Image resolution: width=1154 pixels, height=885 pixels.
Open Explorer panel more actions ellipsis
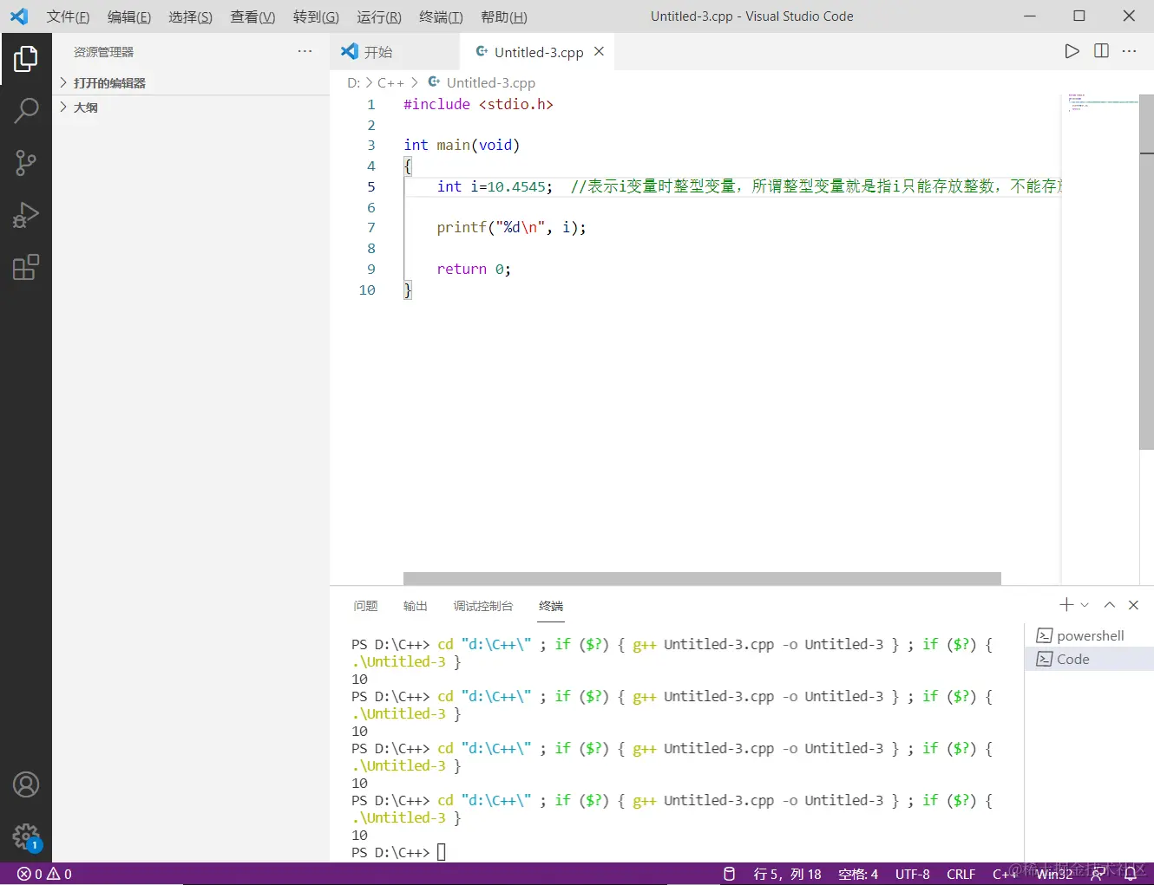(305, 51)
